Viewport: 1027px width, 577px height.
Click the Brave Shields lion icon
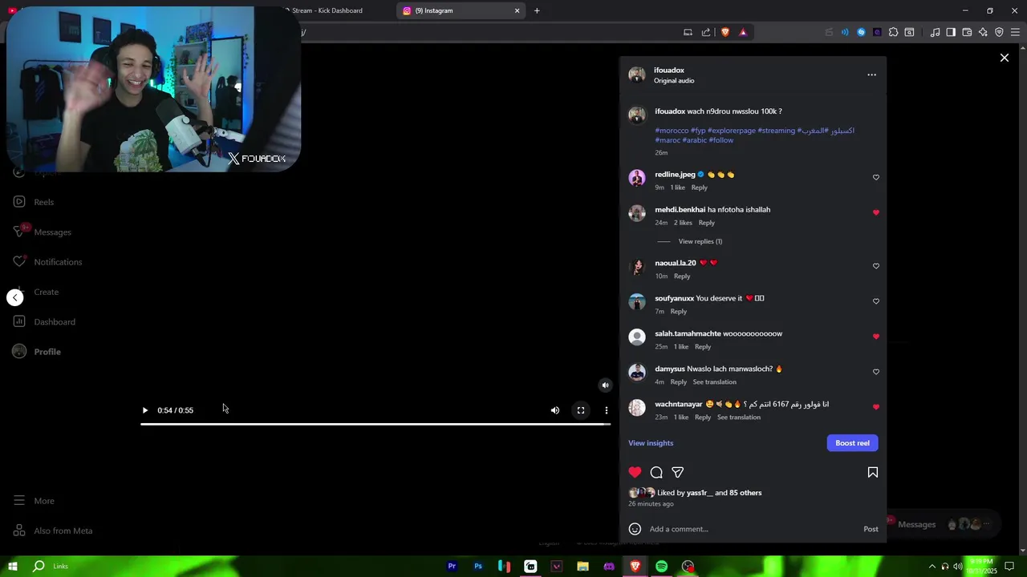click(x=725, y=32)
